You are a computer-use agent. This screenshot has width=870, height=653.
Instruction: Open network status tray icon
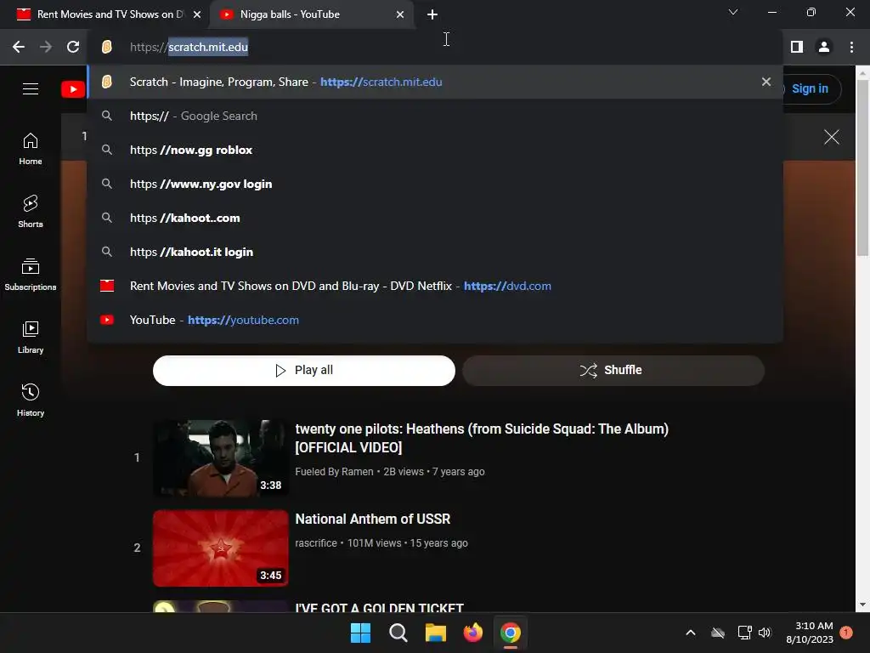[744, 633]
